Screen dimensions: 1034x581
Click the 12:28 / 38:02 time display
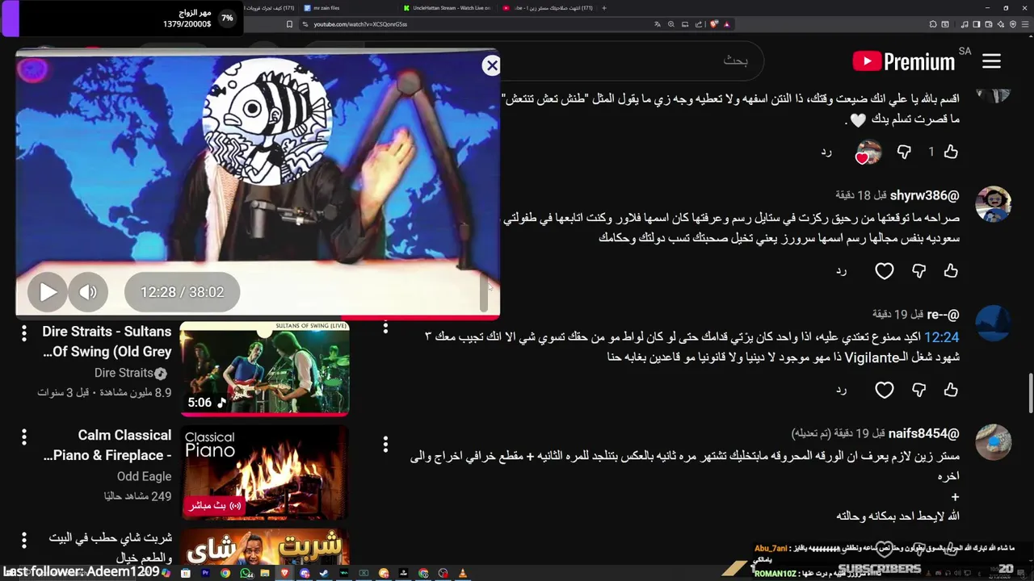(182, 292)
